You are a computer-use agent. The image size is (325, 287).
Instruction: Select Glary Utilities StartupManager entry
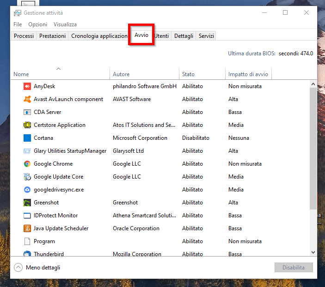[70, 151]
